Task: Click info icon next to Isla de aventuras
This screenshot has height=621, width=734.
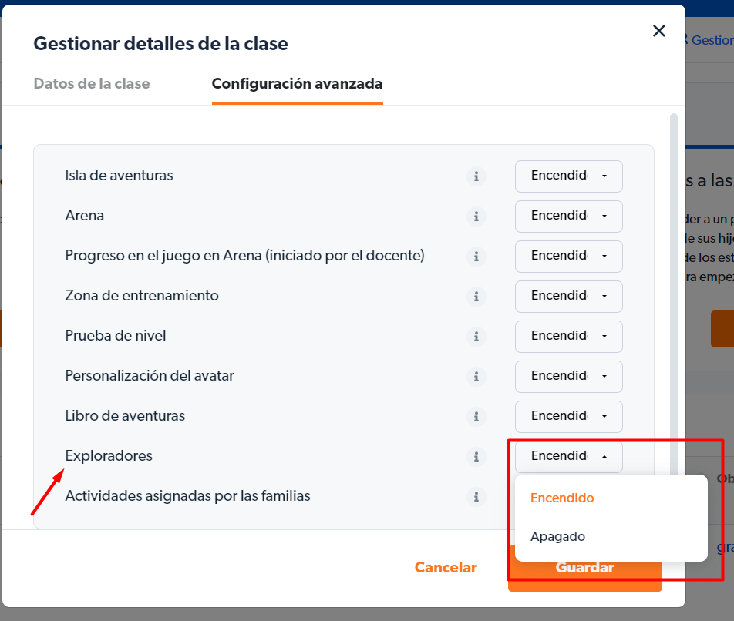Action: click(x=476, y=176)
